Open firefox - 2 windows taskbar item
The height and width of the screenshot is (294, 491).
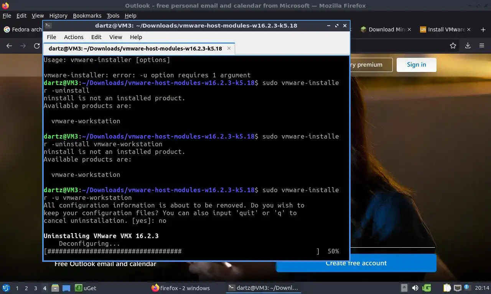[181, 288]
